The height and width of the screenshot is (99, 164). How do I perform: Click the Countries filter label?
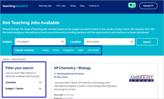pyautogui.click(x=11, y=82)
